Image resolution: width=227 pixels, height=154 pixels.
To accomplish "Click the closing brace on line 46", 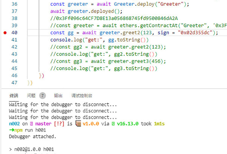I will pyautogui.click(x=40, y=75).
